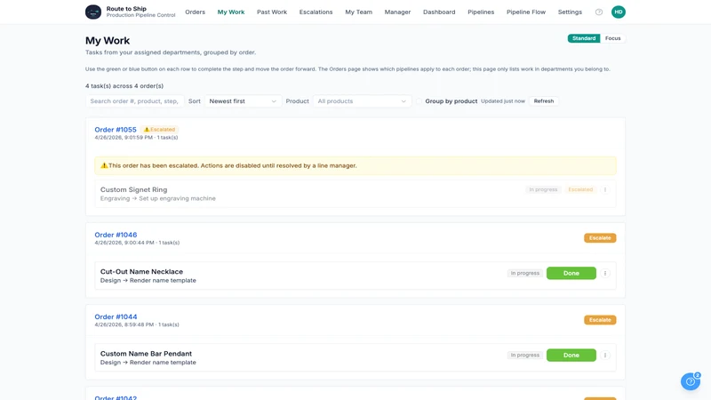The image size is (711, 400).
Task: Open the Product filter All products dropdown
Action: (x=362, y=101)
